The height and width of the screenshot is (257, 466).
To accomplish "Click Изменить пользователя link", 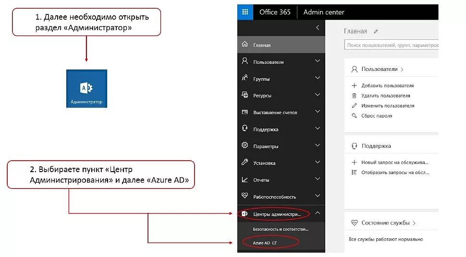I will 388,105.
